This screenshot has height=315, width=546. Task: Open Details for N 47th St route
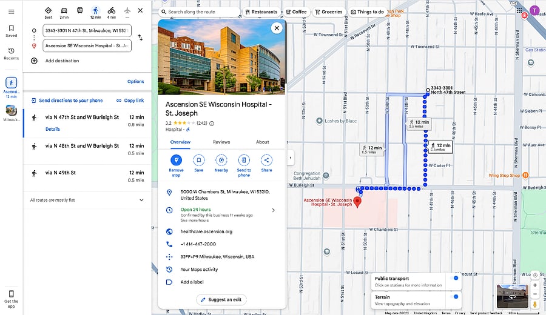point(53,129)
